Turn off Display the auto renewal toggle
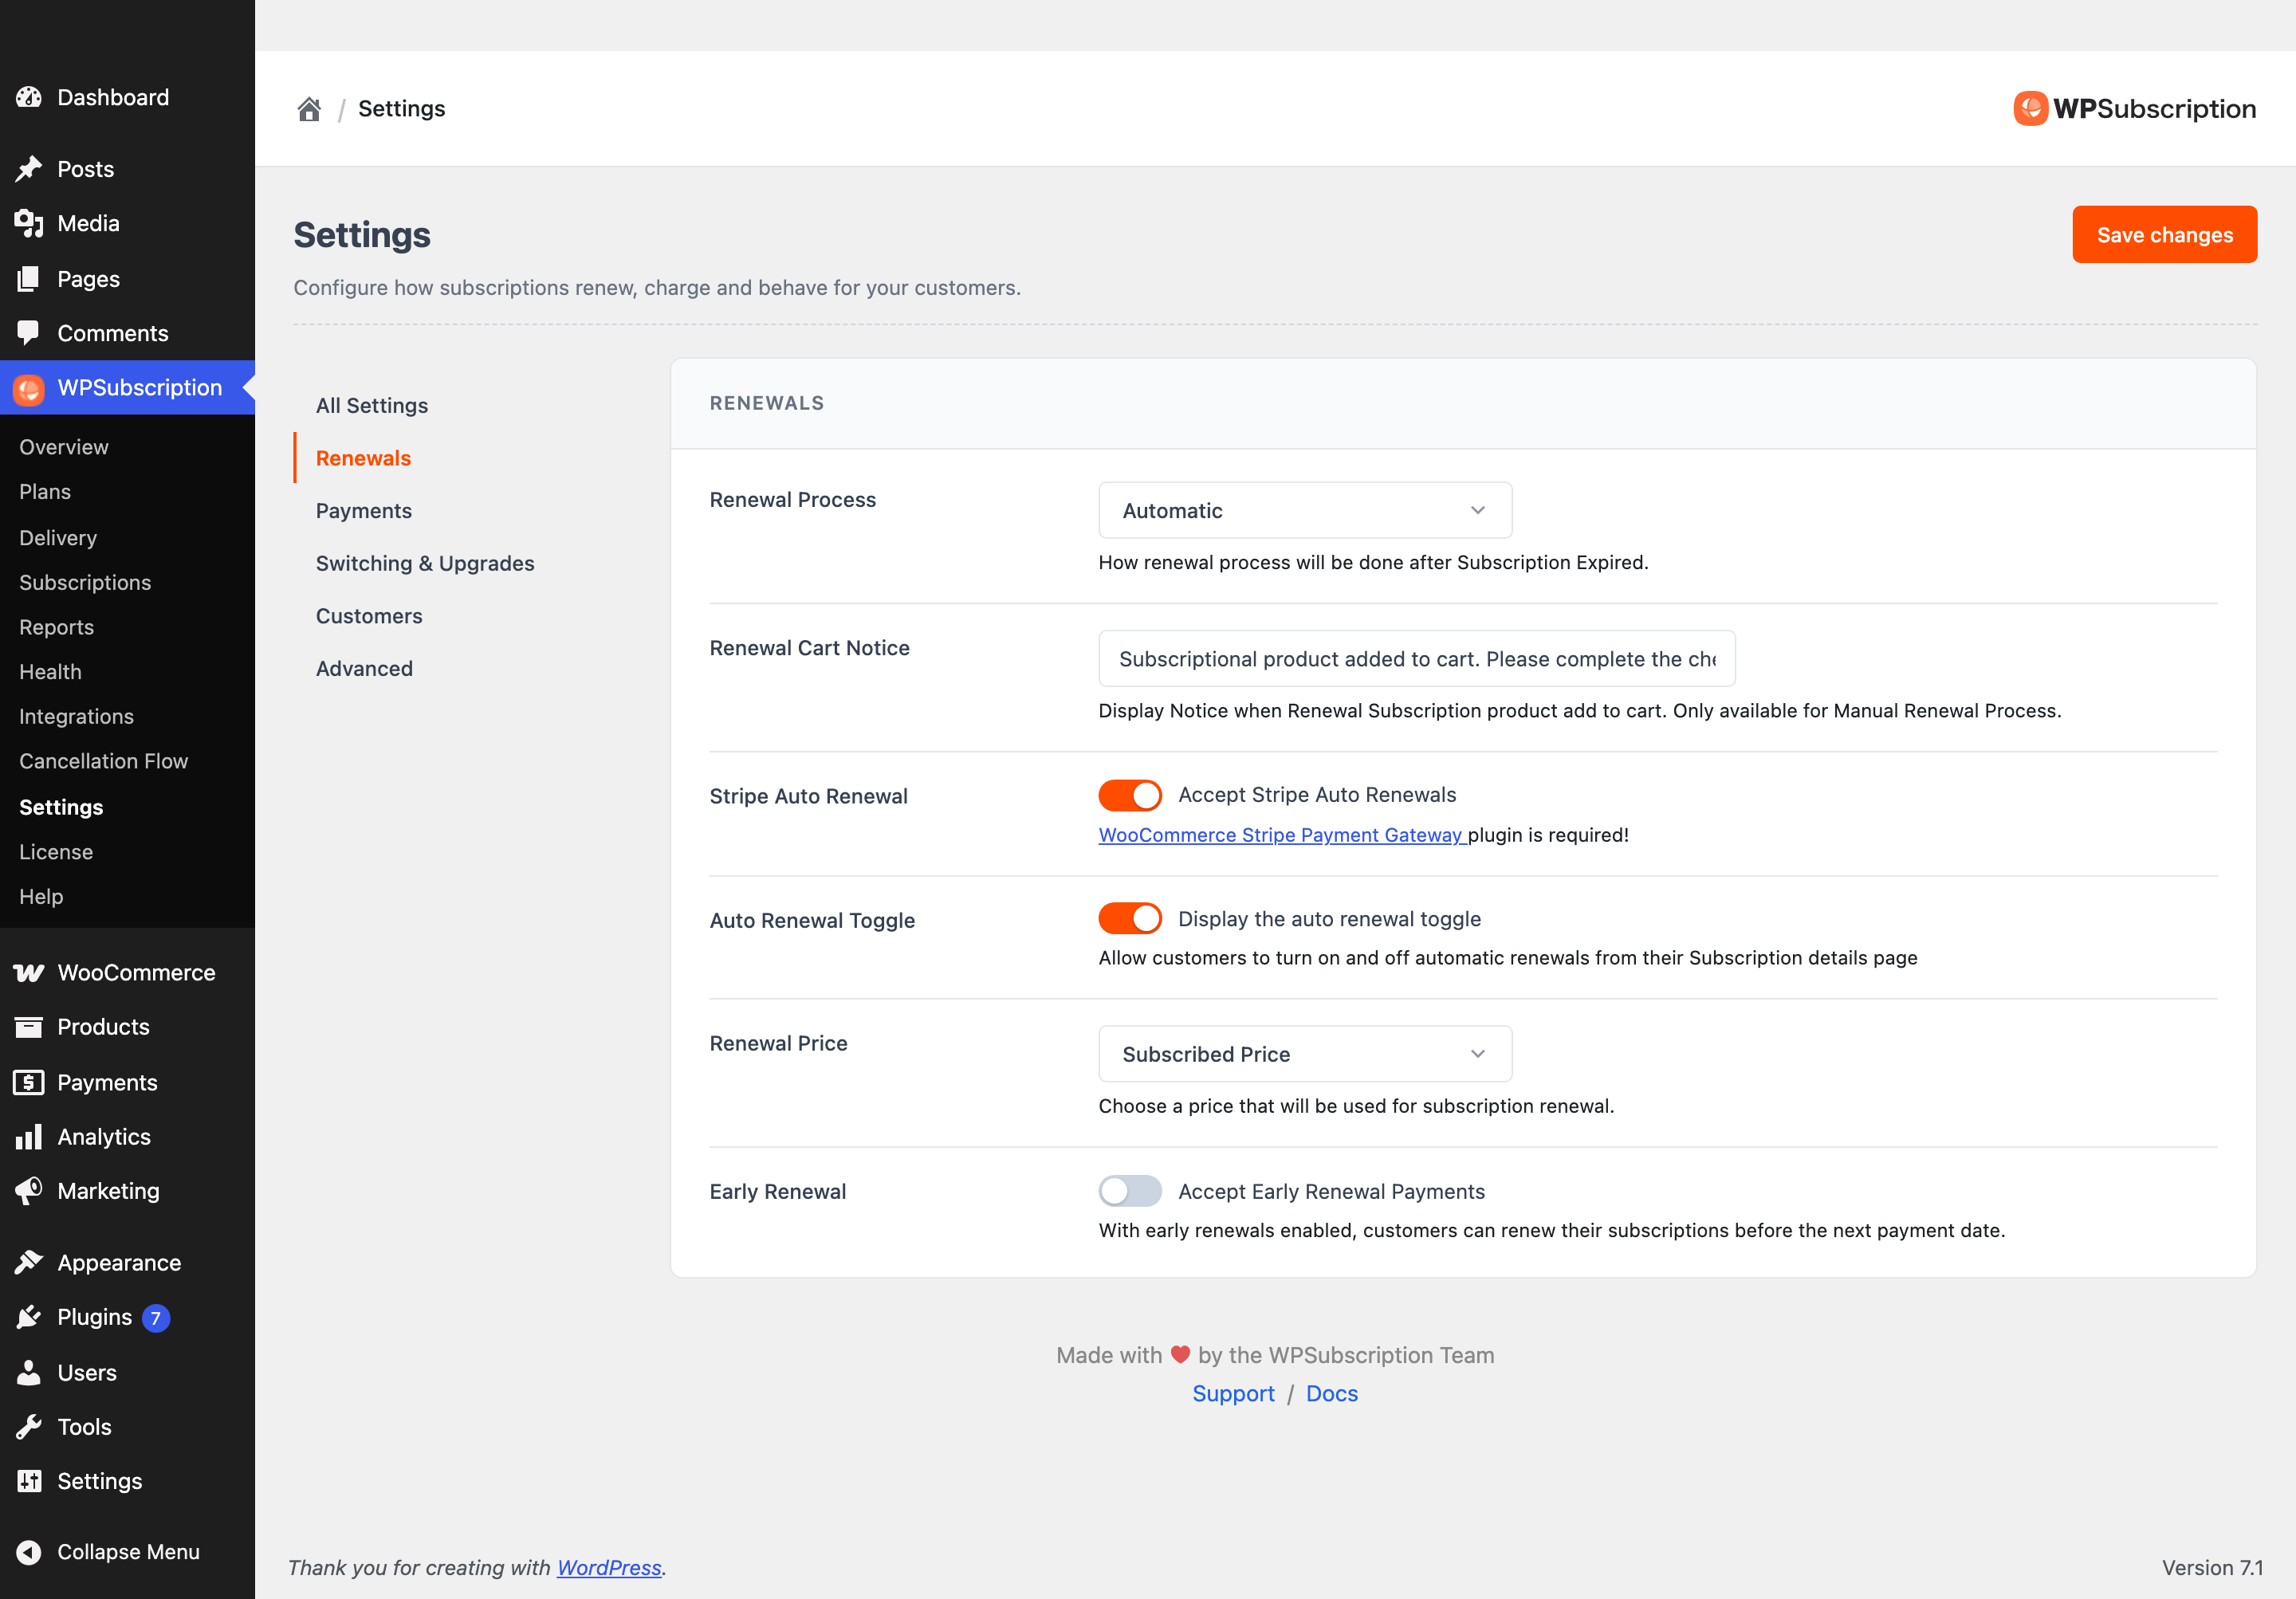Image resolution: width=2296 pixels, height=1599 pixels. [x=1130, y=918]
